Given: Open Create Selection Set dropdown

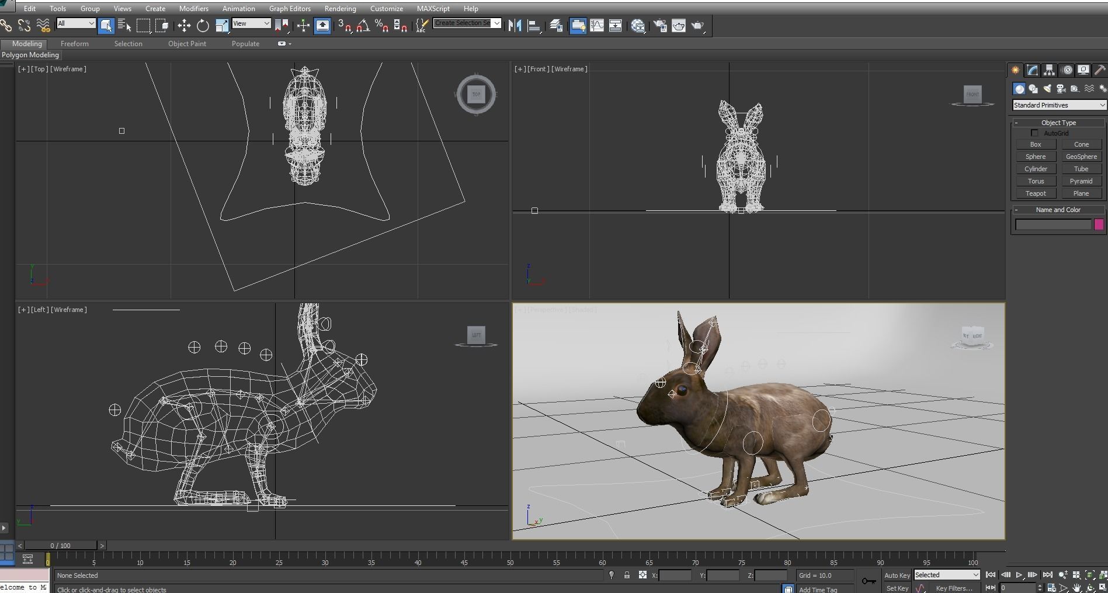Looking at the screenshot, I should coord(467,23).
